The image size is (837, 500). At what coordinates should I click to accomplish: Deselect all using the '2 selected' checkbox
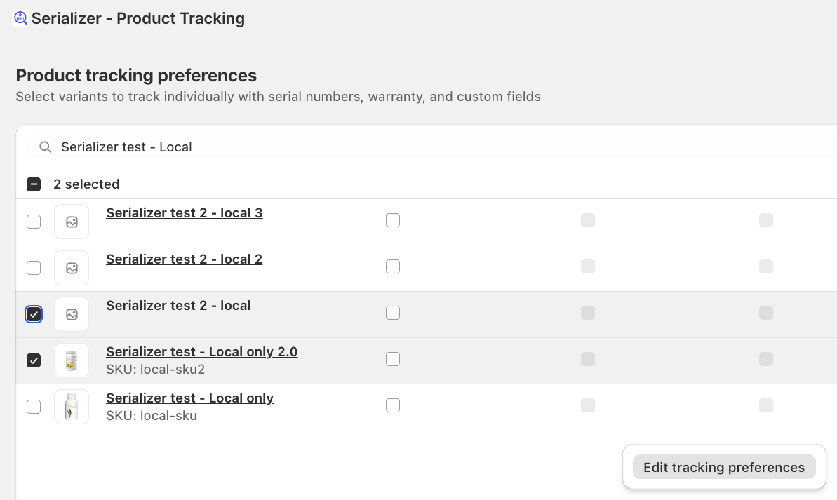click(34, 184)
